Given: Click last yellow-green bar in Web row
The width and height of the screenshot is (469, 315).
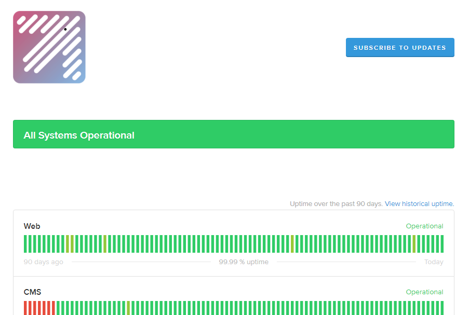Looking at the screenshot, I should point(414,244).
